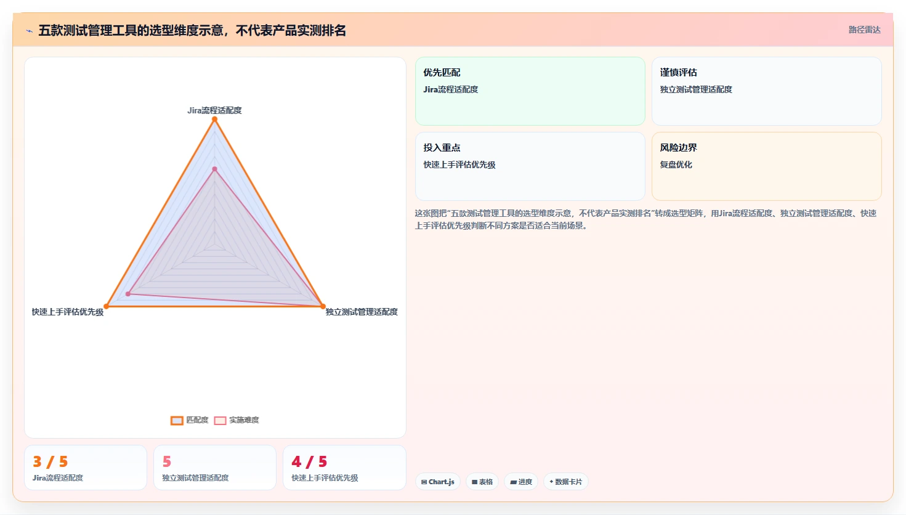
Task: Click the radar axis label 独立测试管理适配度
Action: tap(362, 312)
